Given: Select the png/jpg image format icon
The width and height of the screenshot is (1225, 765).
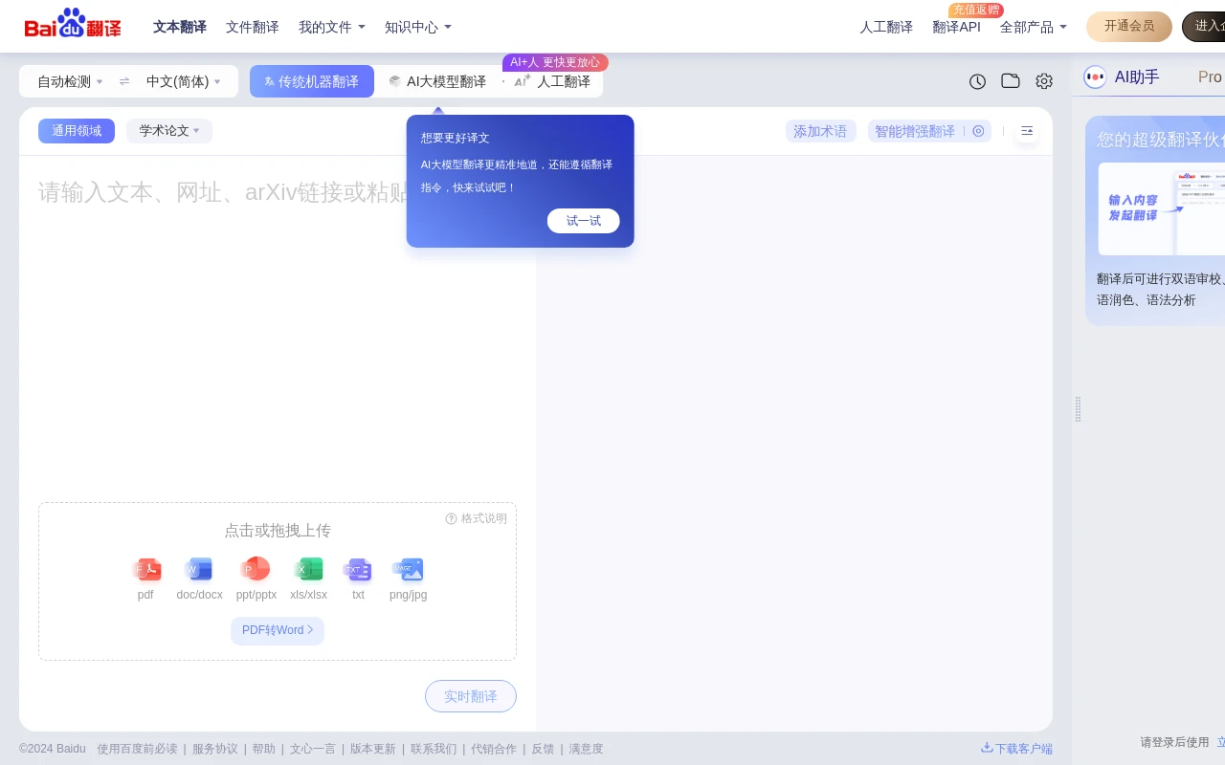Looking at the screenshot, I should tap(408, 569).
